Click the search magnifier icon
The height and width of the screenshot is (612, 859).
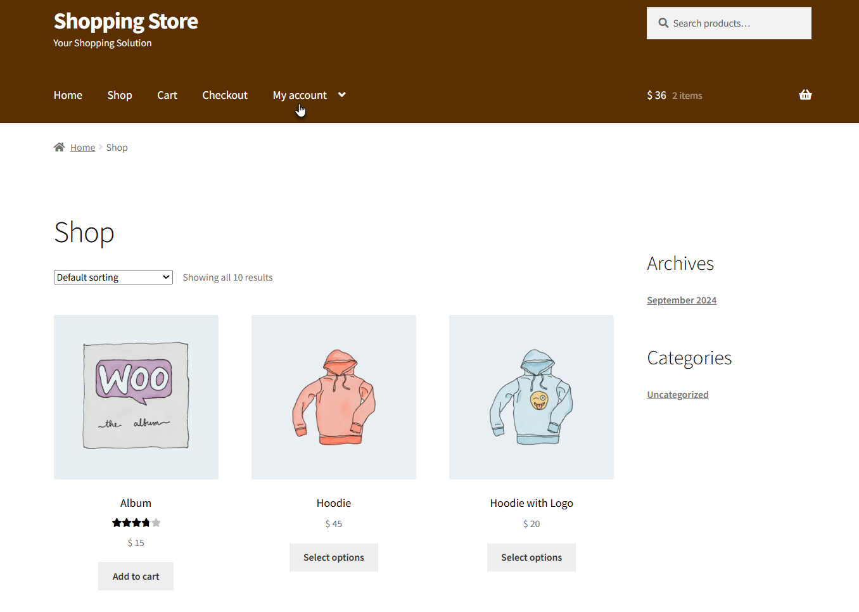(663, 23)
